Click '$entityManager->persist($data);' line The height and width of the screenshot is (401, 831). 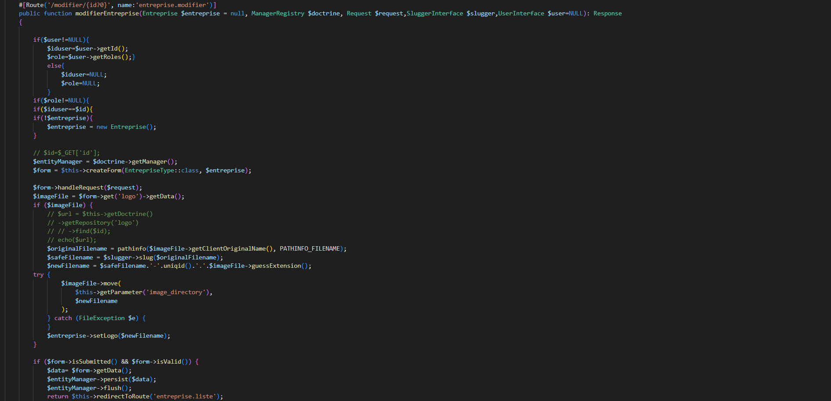pyautogui.click(x=102, y=379)
